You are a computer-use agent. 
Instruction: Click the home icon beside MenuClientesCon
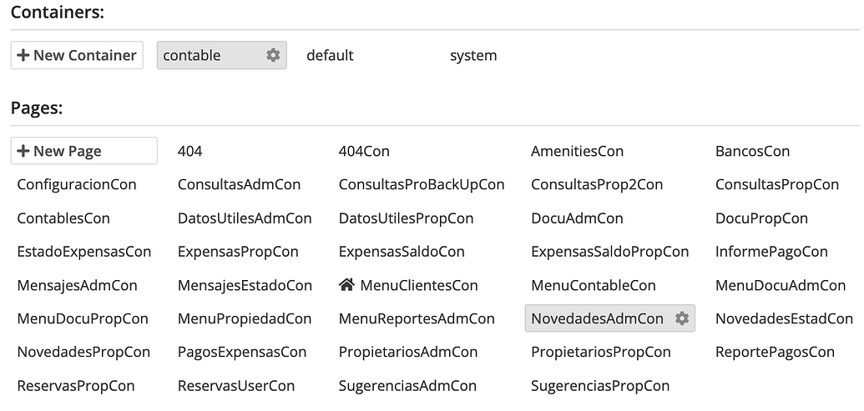[346, 284]
